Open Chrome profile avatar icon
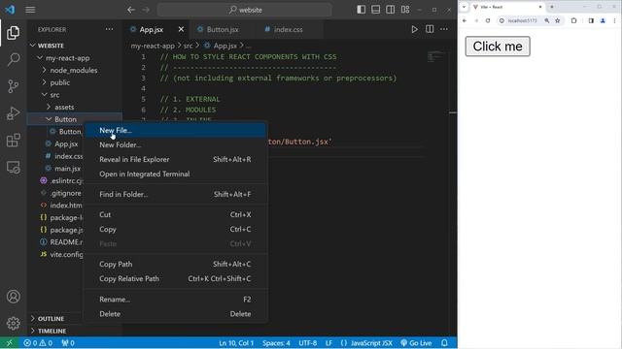This screenshot has width=622, height=349. 603,20
